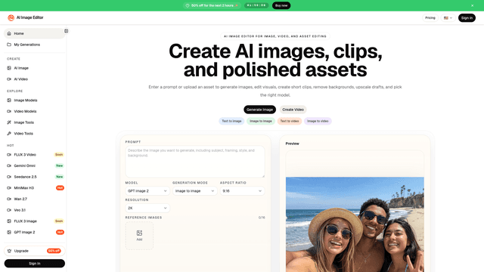Open My Generations in the sidebar
484x272 pixels.
(35, 45)
